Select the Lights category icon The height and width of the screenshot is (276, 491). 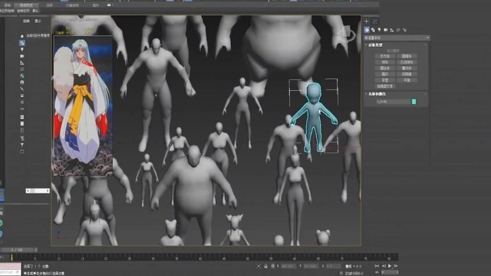point(379,30)
